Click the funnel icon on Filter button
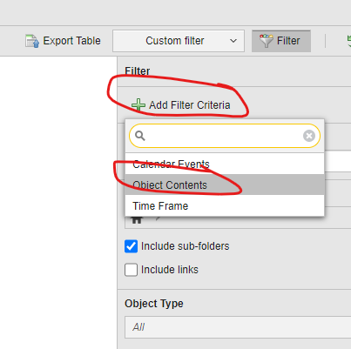This screenshot has width=351, height=349. 266,41
